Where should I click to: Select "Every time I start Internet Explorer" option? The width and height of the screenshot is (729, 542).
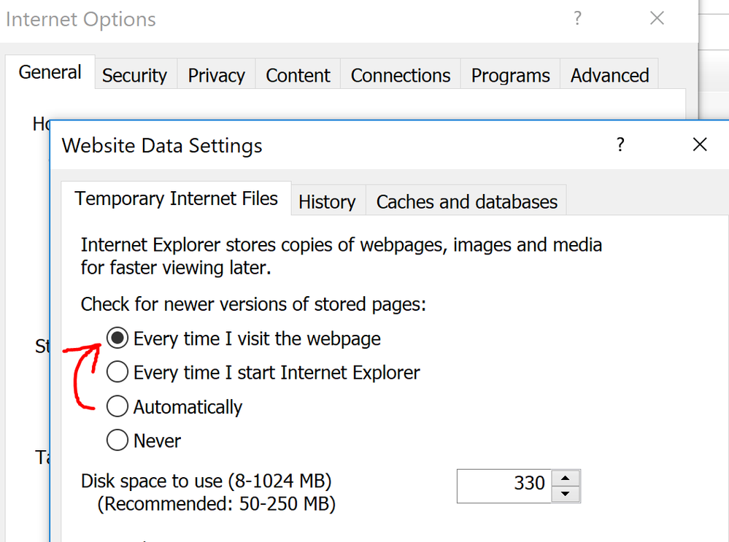pyautogui.click(x=117, y=373)
